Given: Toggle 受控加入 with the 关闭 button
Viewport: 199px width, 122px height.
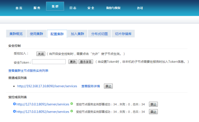Looking at the screenshot, I should pyautogui.click(x=41, y=54).
